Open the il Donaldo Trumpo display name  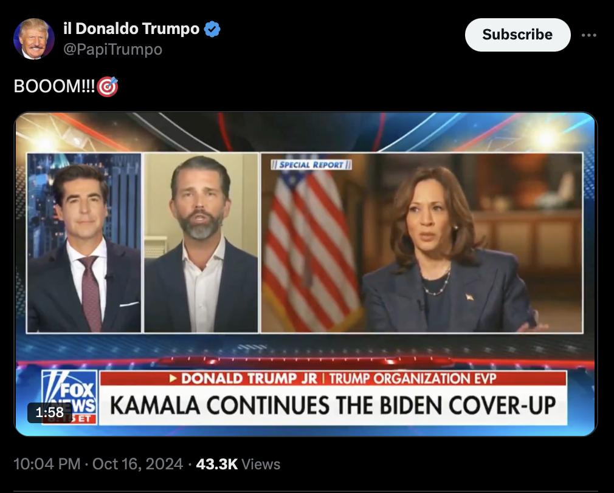point(131,29)
